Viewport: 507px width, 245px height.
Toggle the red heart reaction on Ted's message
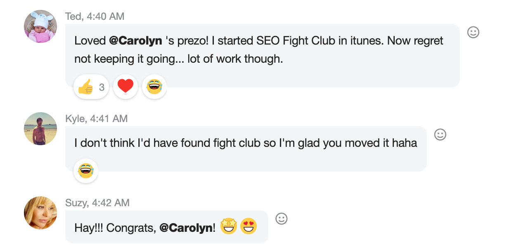(x=125, y=87)
